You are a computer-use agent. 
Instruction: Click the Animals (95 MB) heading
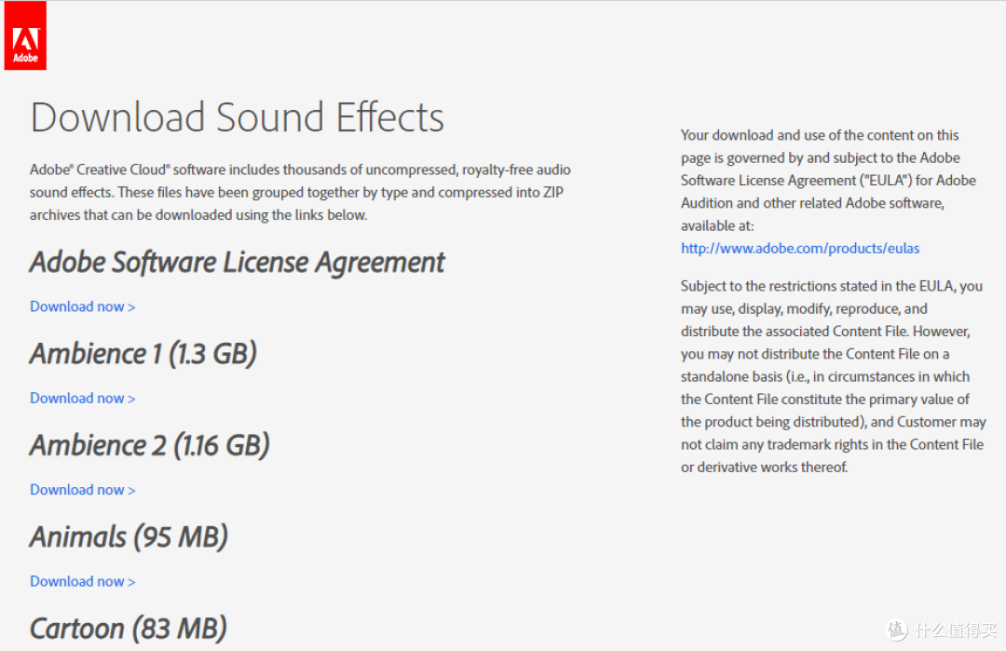pos(129,537)
